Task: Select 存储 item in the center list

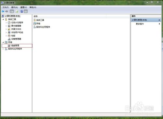Action: (x=38, y=24)
